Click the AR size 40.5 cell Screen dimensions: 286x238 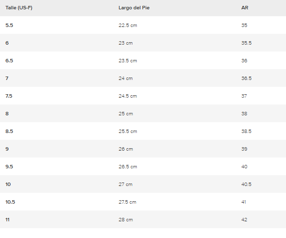247,184
